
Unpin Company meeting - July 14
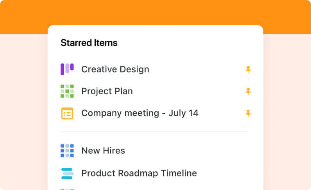[248, 113]
